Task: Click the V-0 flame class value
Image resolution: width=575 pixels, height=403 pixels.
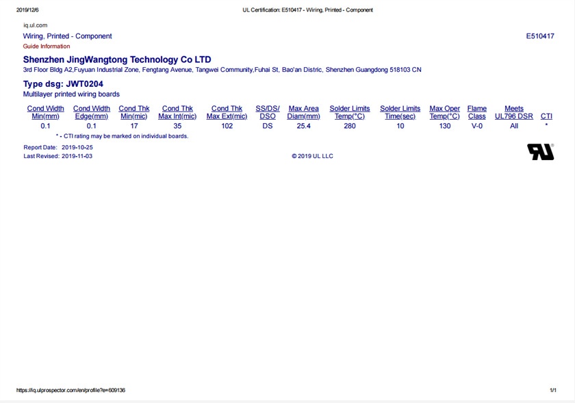Action: (476, 126)
